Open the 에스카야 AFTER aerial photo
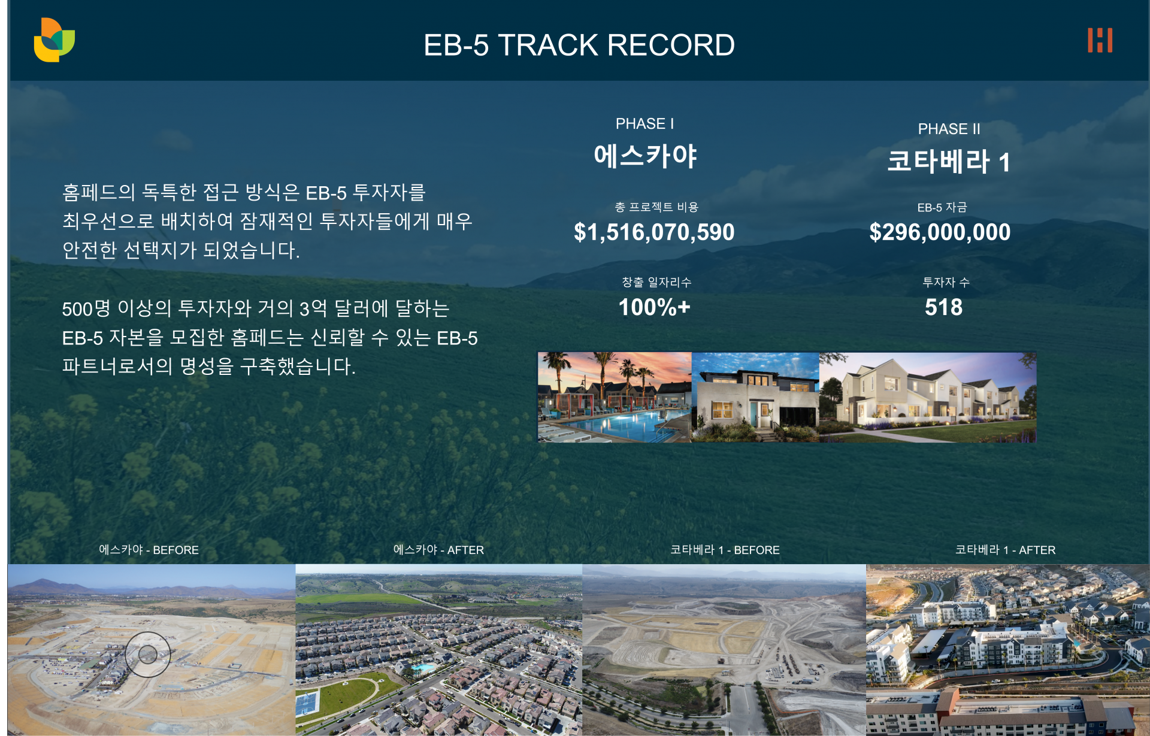 438,650
